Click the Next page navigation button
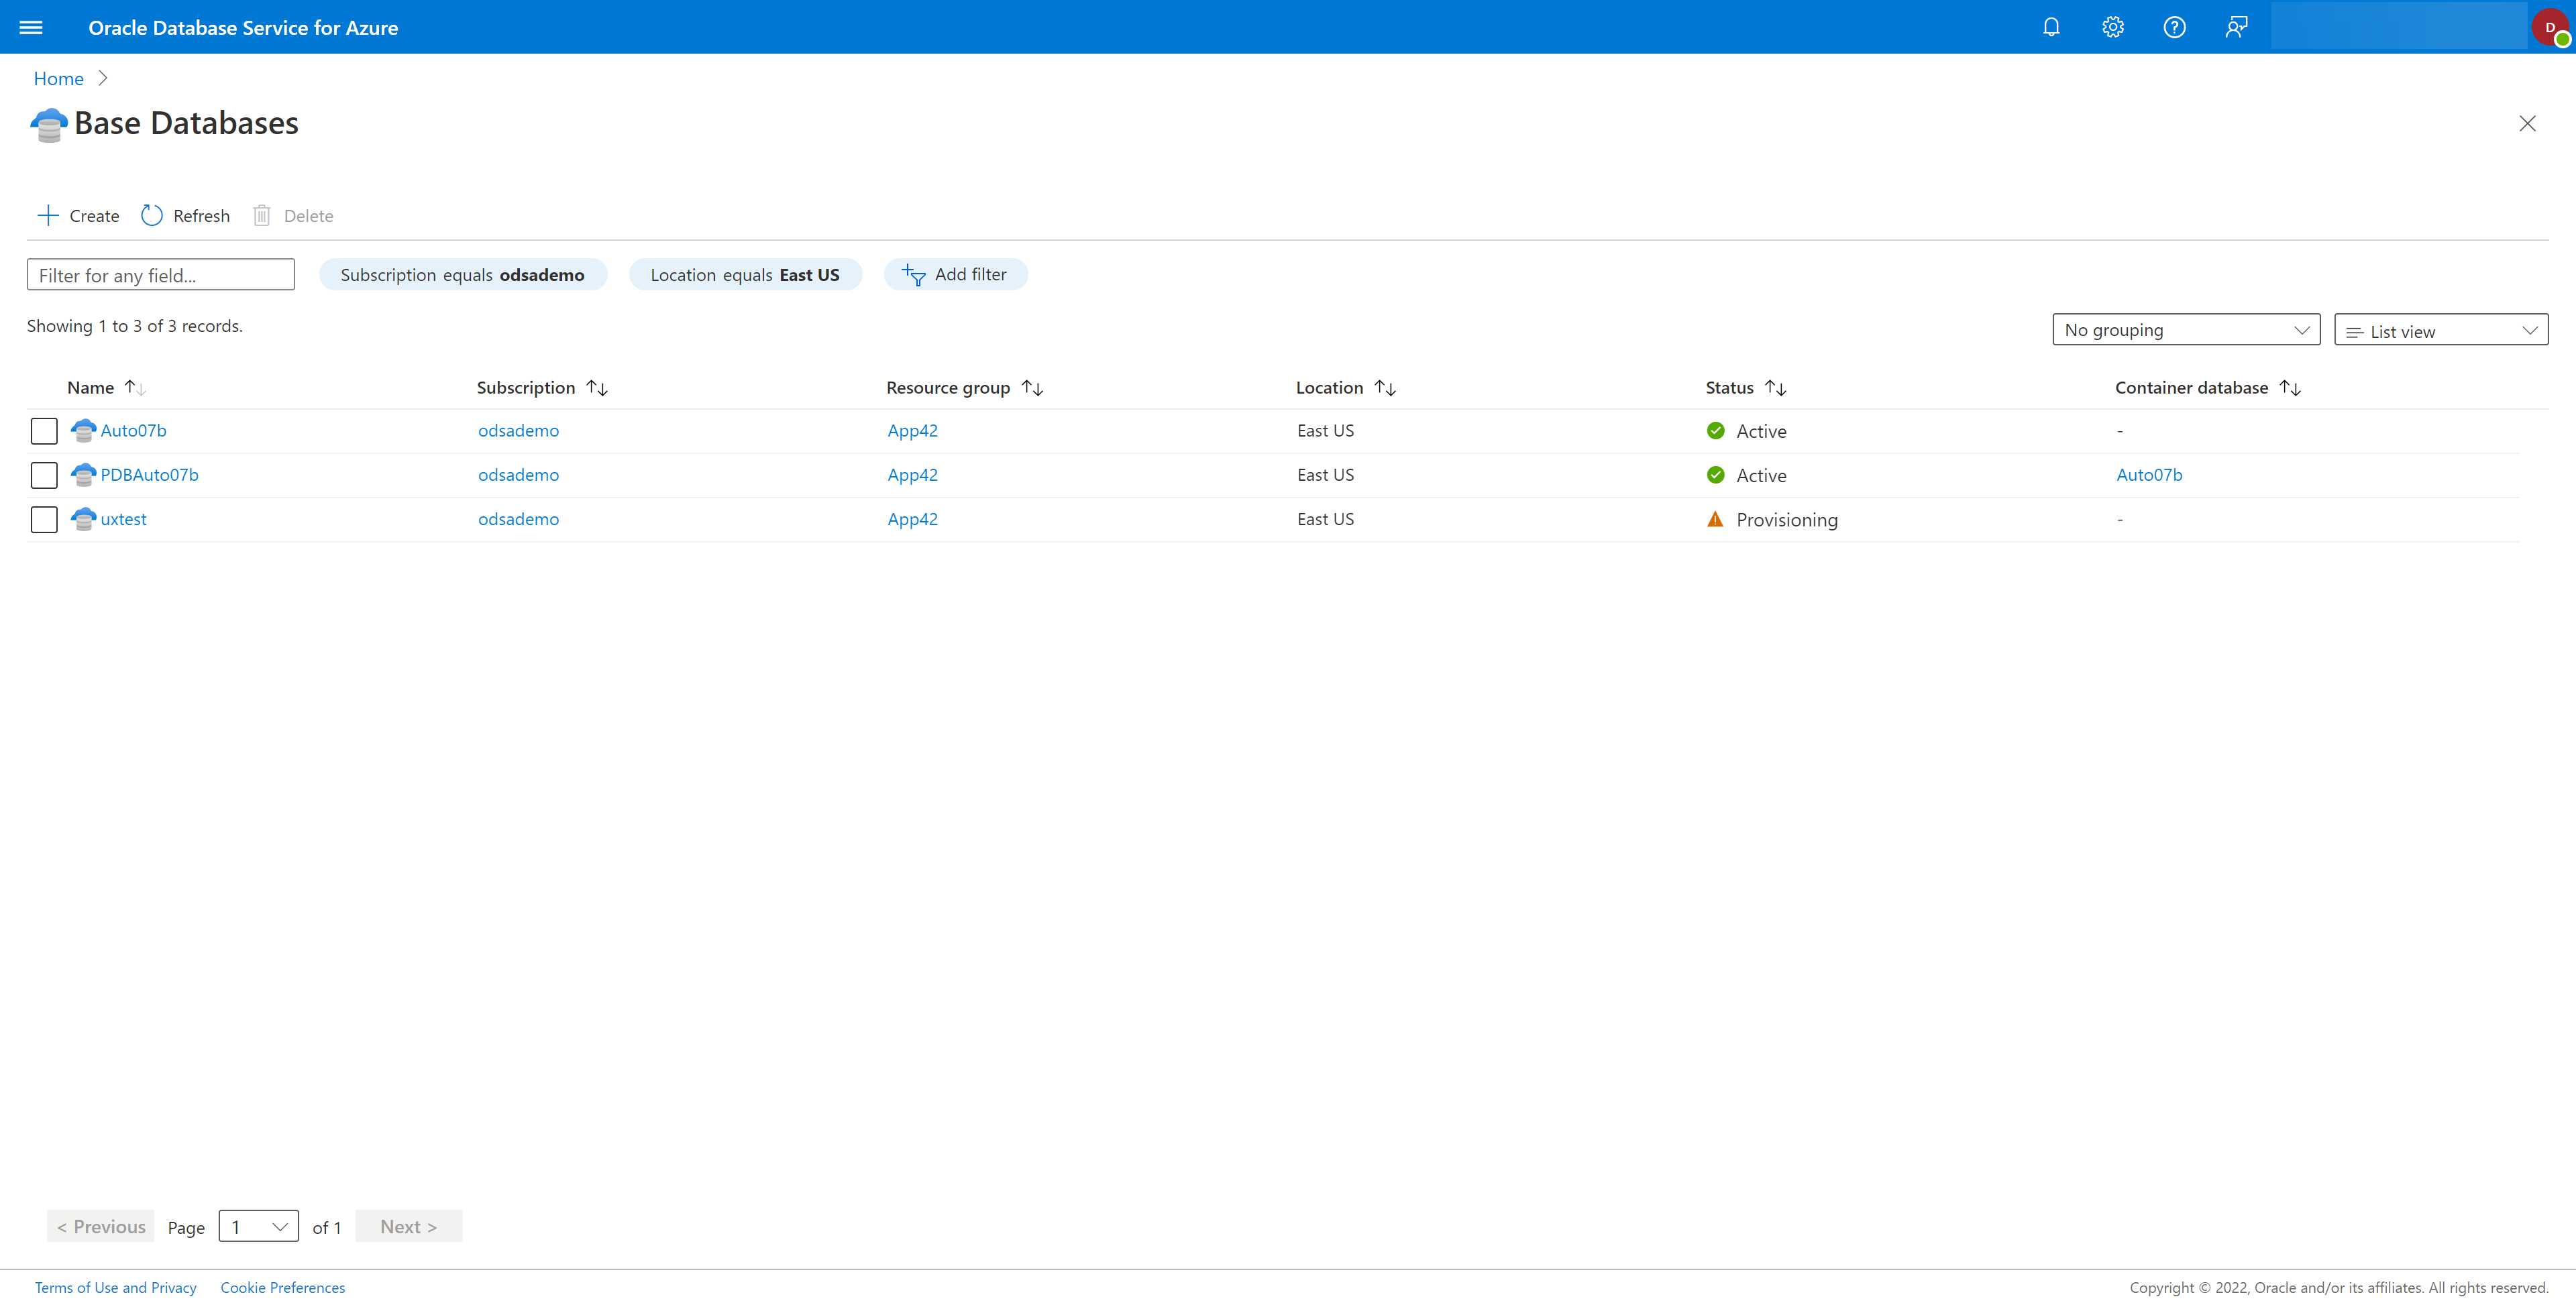The height and width of the screenshot is (1309, 2576). [409, 1226]
